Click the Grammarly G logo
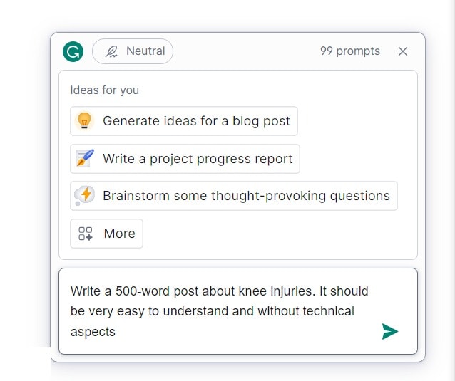The height and width of the screenshot is (381, 455). point(73,51)
